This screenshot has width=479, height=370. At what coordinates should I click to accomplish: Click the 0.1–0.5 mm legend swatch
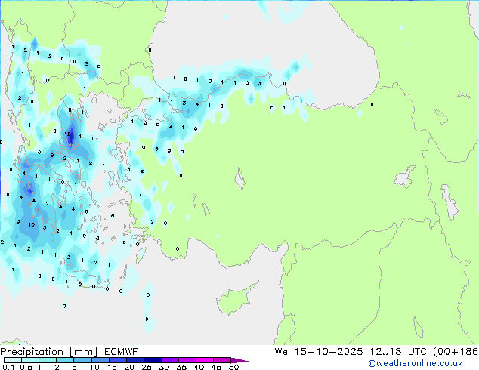[x=13, y=360]
